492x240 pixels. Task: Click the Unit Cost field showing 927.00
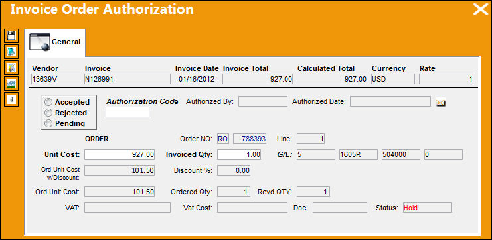tap(120, 154)
